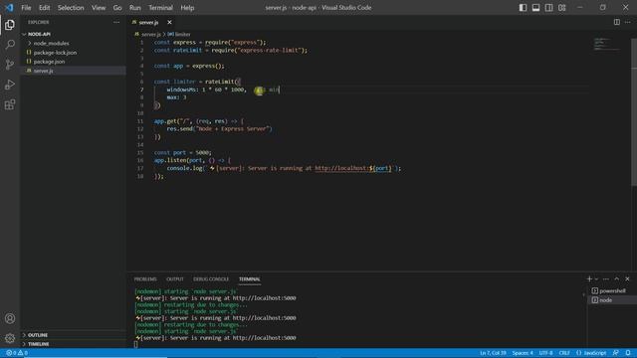637x358 pixels.
Task: Open the Terminal menu
Action: pyautogui.click(x=160, y=7)
